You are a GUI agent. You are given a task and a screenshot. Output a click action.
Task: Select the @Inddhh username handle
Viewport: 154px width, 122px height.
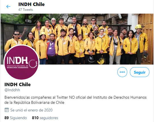click(x=12, y=90)
